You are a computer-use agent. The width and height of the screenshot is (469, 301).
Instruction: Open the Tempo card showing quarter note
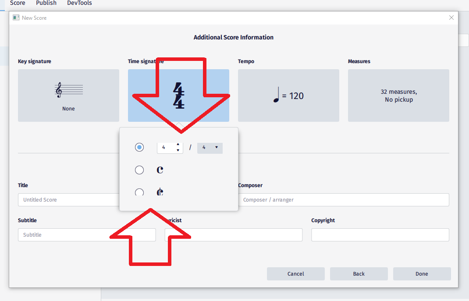(x=288, y=95)
